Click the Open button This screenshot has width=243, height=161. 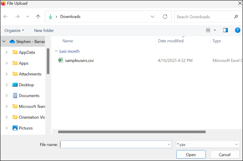[191, 154]
